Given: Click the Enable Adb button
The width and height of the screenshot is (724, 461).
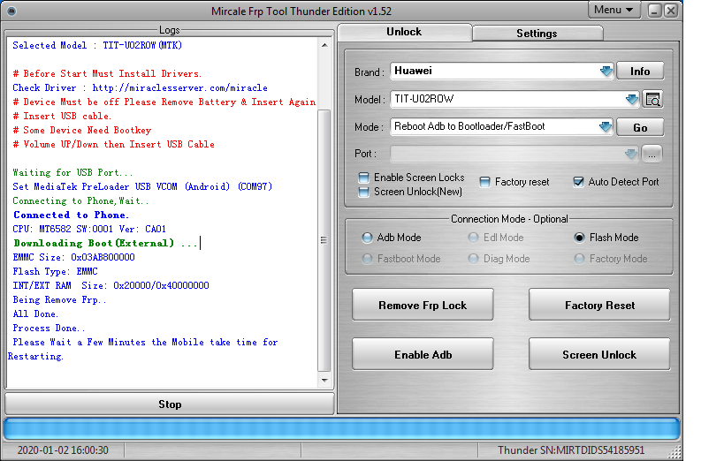Looking at the screenshot, I should [x=423, y=354].
